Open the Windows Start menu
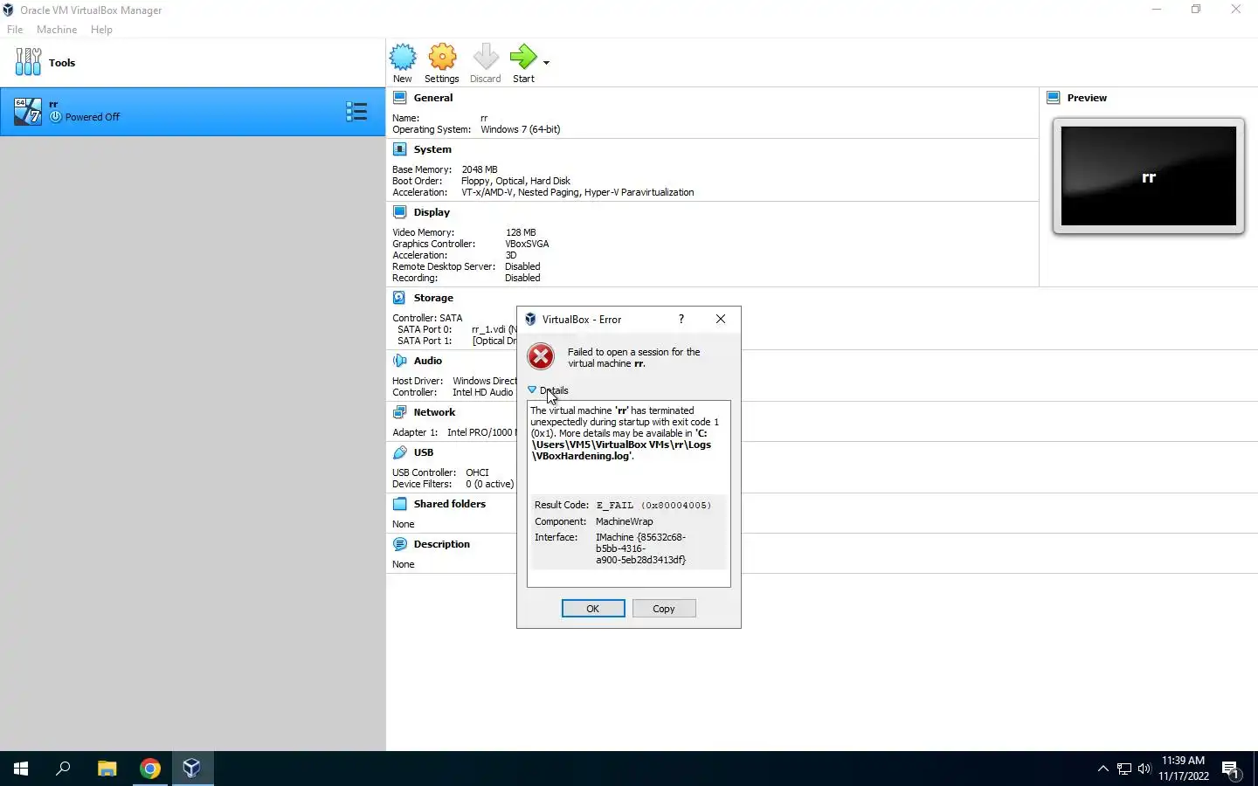 [x=21, y=769]
